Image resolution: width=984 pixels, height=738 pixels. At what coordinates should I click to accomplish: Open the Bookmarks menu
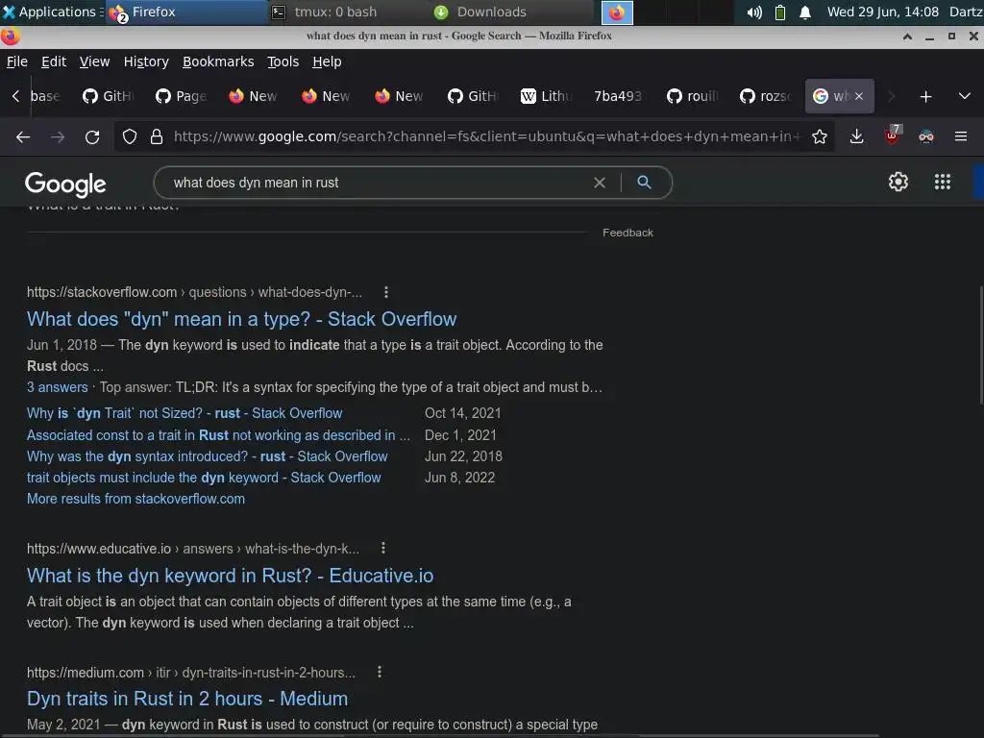point(218,61)
